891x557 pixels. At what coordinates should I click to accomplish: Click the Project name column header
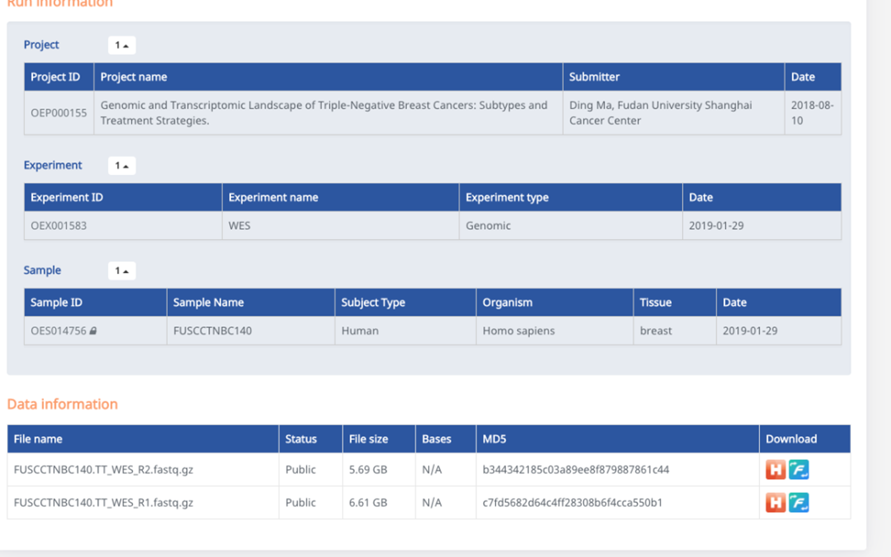[328, 77]
